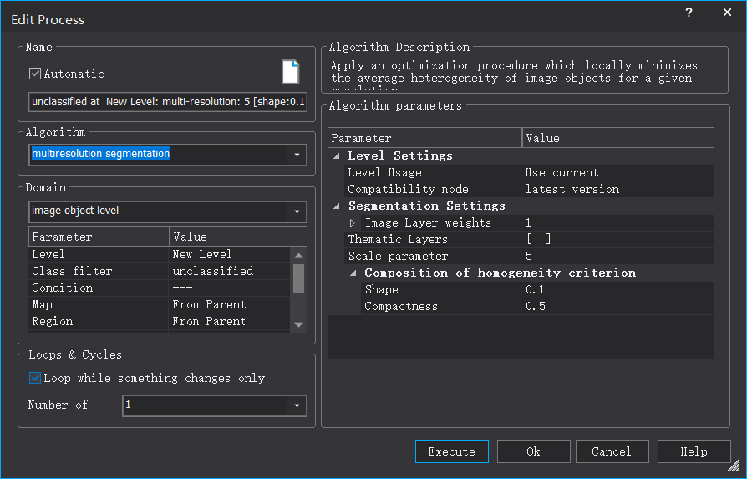Click the process name text field
Viewport: 747px width, 479px height.
click(167, 102)
